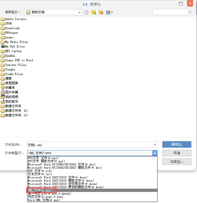Click the 取消 button

click(x=177, y=153)
